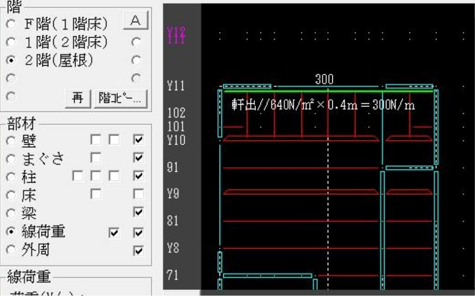Toggle the leftmost checkbox in the 柱 row
Image resolution: width=475 pixels, height=296 pixels.
tap(77, 176)
